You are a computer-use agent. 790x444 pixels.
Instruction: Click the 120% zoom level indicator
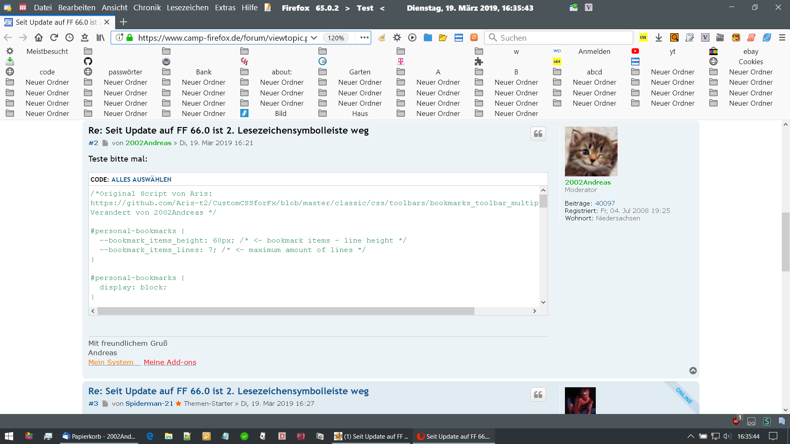coord(336,38)
